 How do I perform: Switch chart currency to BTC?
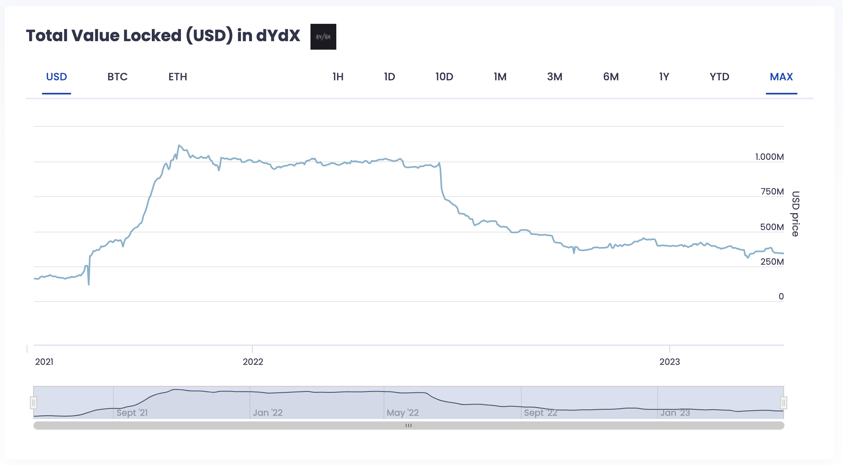(x=117, y=77)
